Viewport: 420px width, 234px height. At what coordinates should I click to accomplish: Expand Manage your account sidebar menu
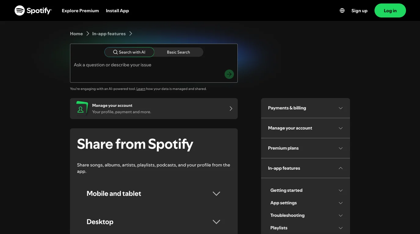tap(306, 128)
